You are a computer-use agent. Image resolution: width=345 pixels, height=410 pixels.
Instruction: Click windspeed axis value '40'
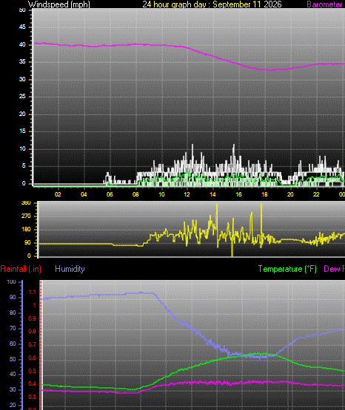pos(22,45)
